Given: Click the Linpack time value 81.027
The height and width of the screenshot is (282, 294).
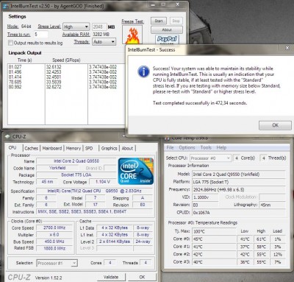Looking at the screenshot, I should click(x=15, y=67).
